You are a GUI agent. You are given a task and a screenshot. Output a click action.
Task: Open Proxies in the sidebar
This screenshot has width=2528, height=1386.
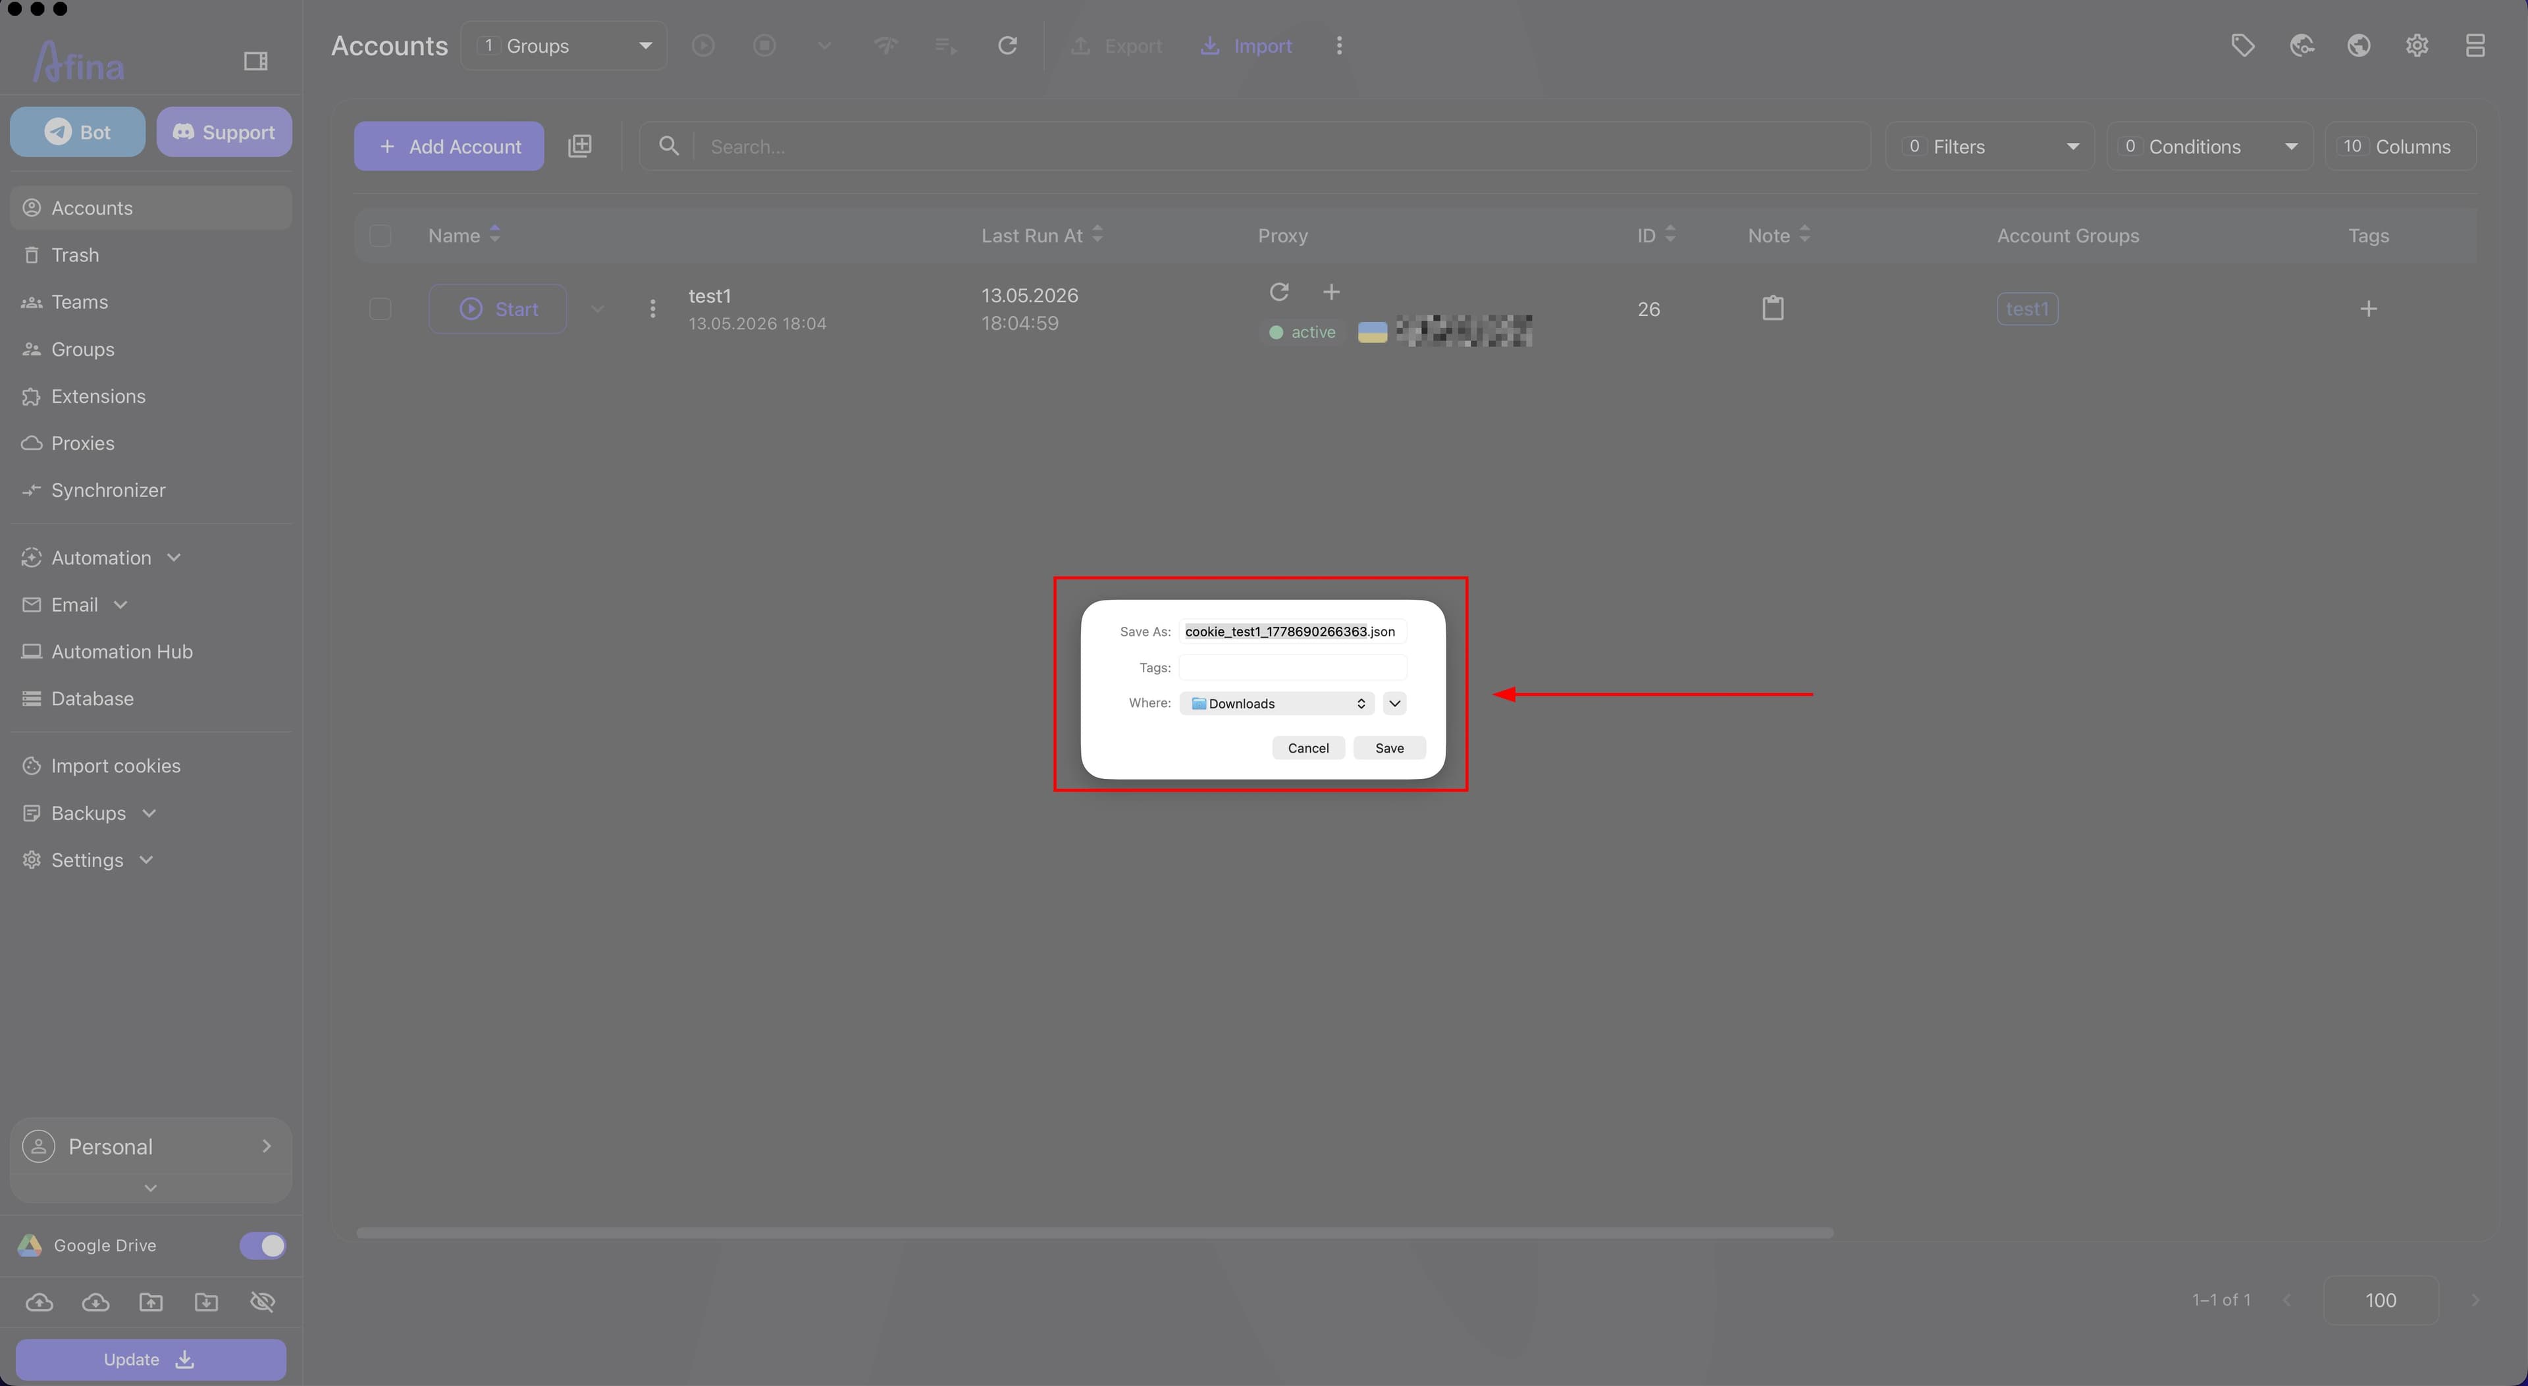(151, 444)
